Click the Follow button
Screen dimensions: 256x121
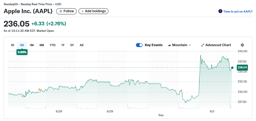point(67,11)
